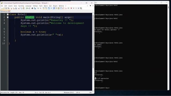Save the current recorded macro icon

click(x=81, y=8)
